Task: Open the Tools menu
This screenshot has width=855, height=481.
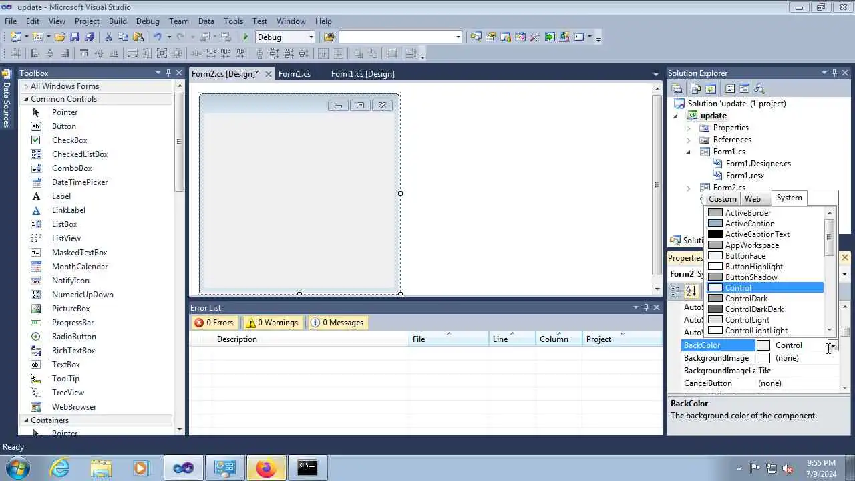Action: pos(233,21)
